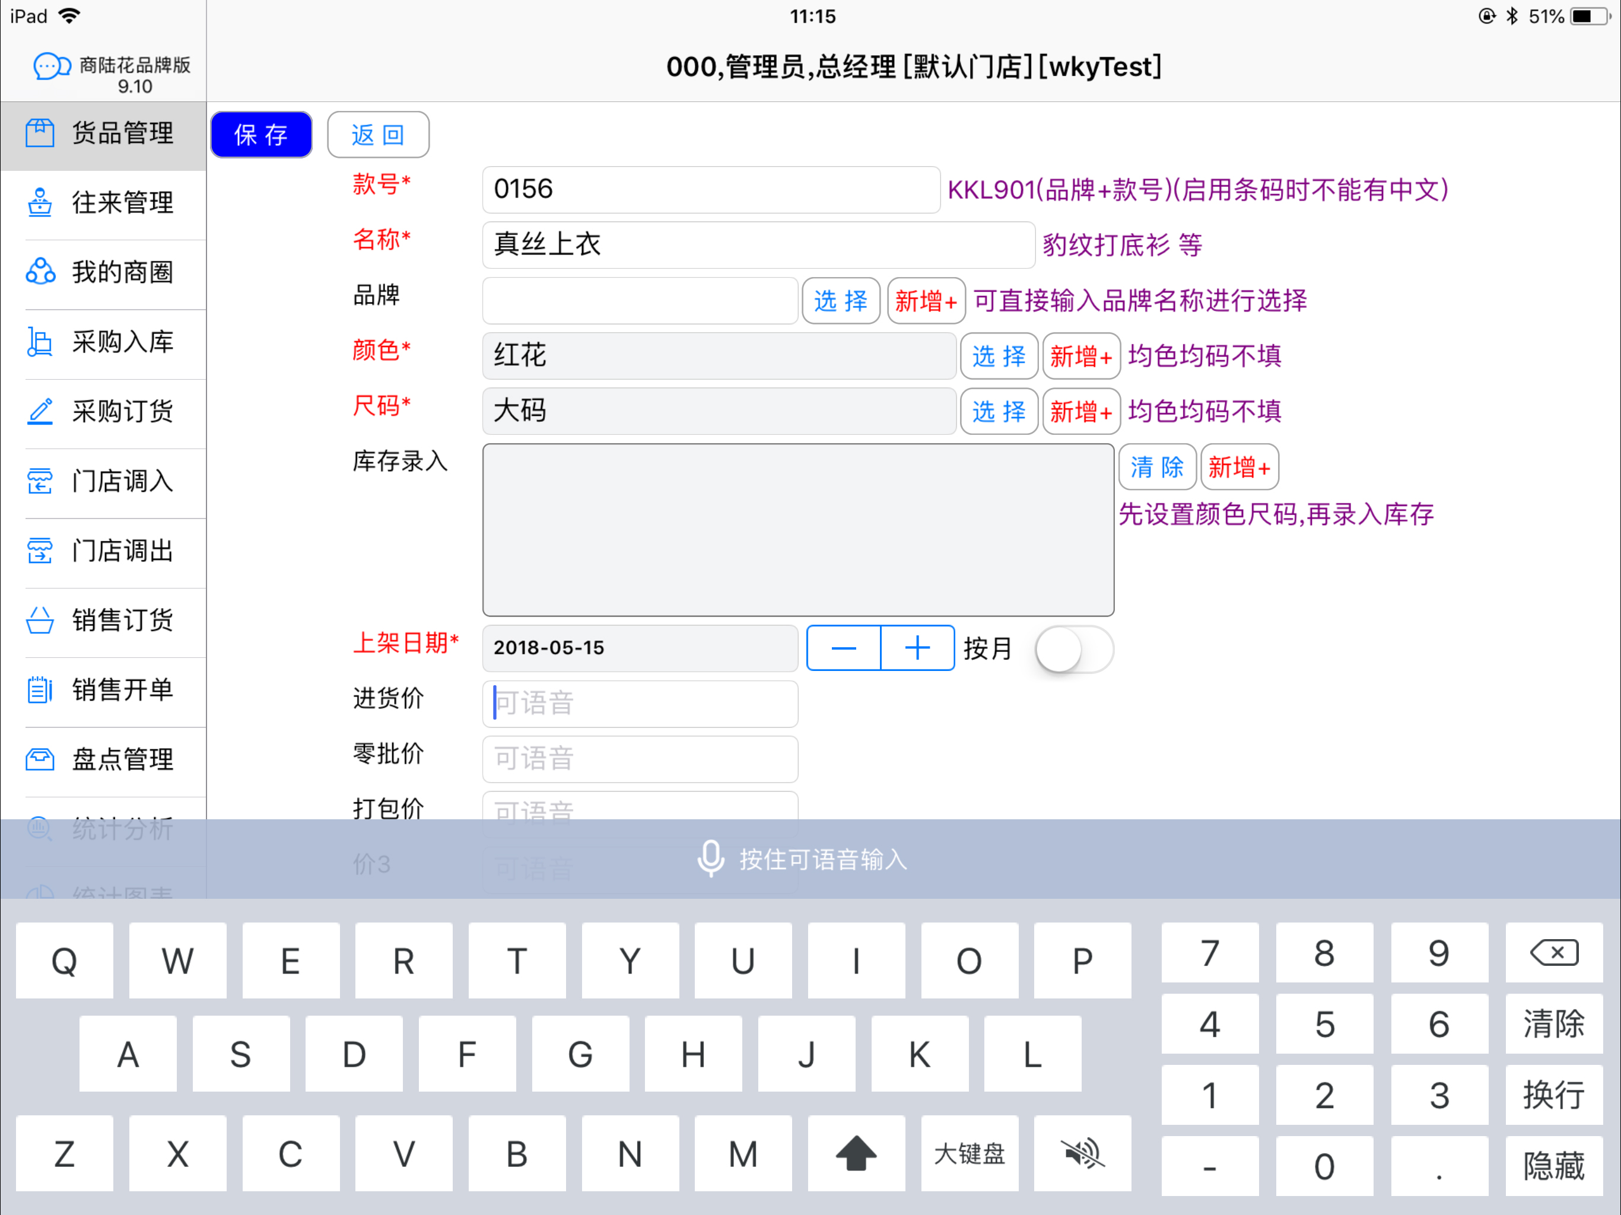This screenshot has width=1621, height=1215.
Task: Click 清除 button beside 库存录入
Action: tap(1158, 467)
